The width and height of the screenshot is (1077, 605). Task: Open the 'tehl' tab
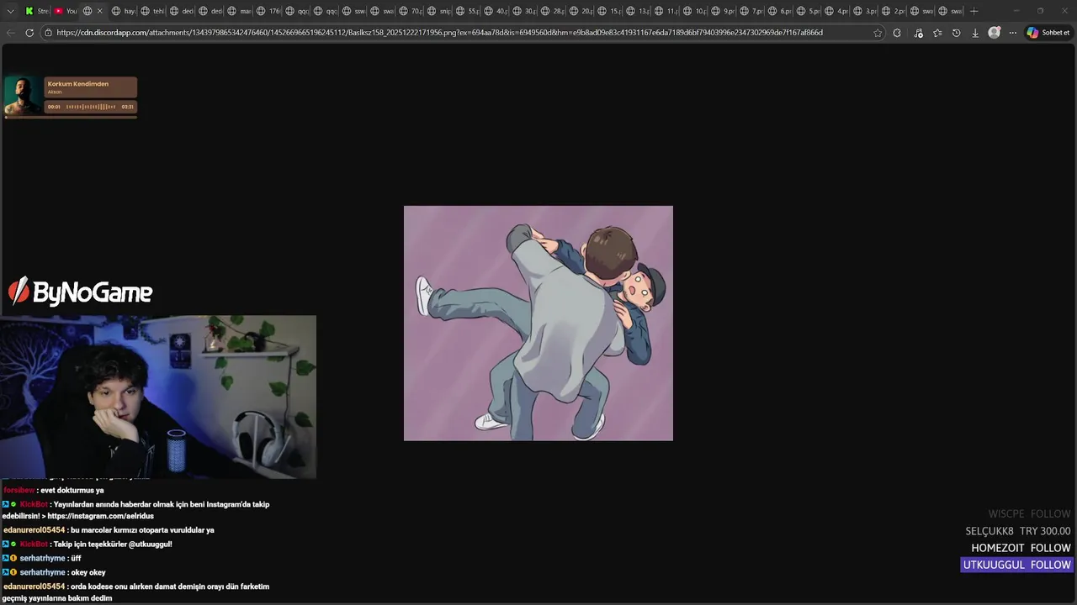[152, 11]
